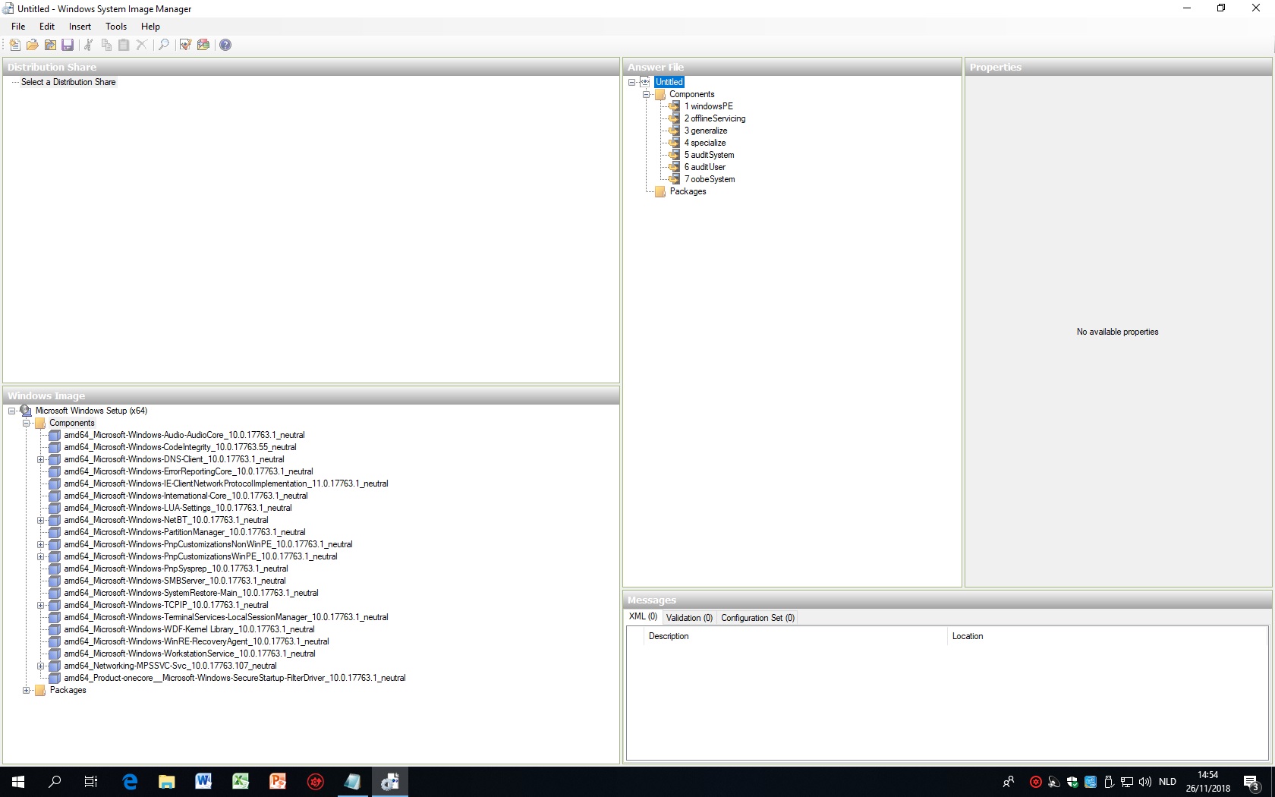Open Word from the taskbar

pos(203,782)
